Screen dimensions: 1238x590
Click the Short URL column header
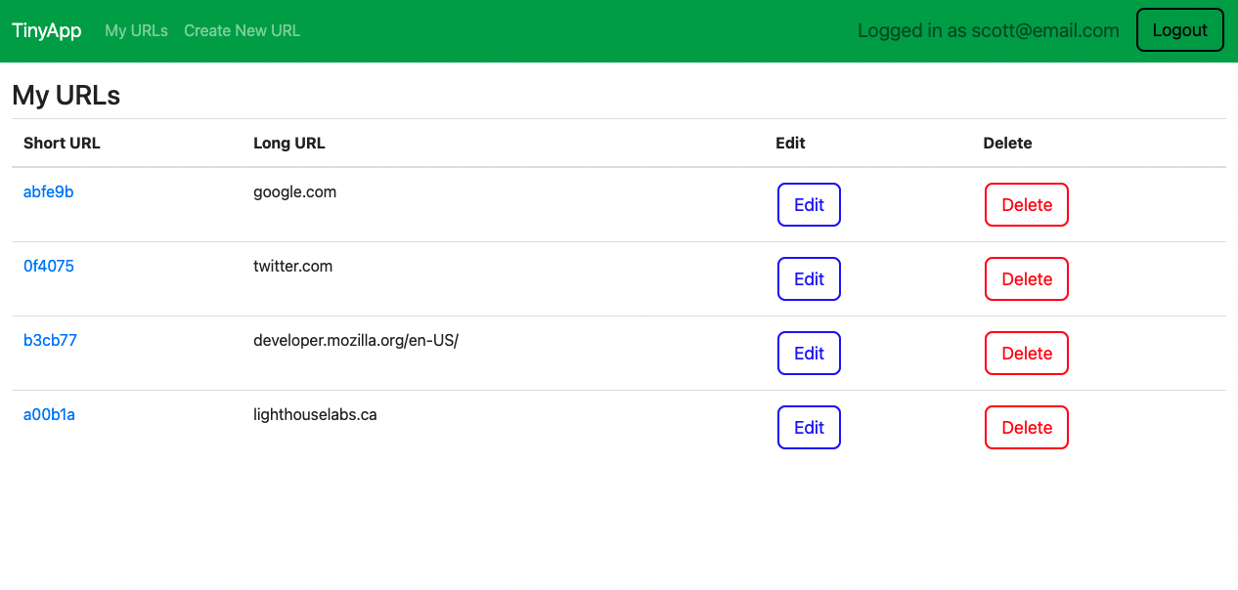62,143
